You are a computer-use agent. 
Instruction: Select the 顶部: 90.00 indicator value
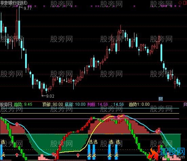(53, 104)
